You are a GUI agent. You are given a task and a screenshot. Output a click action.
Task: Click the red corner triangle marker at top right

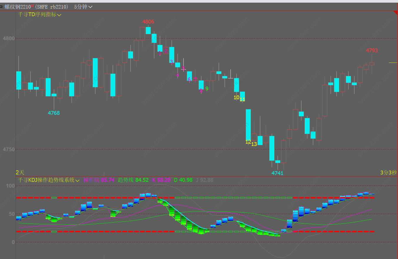(x=396, y=12)
